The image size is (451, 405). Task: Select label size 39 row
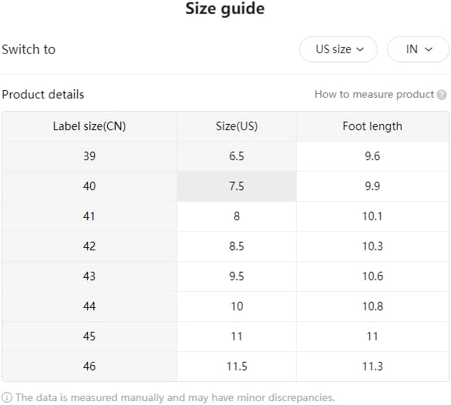tap(225, 156)
